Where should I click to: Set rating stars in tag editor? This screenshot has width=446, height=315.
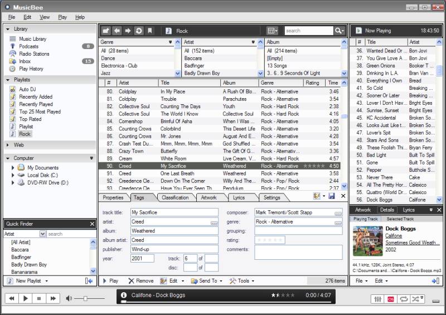(270, 240)
